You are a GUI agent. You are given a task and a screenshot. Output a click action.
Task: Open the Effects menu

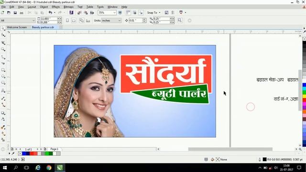pos(55,7)
